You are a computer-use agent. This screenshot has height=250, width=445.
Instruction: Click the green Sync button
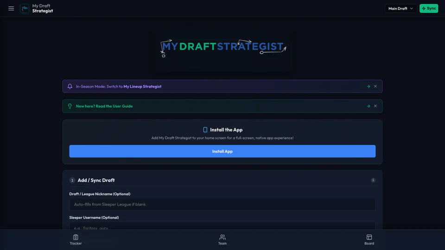pyautogui.click(x=428, y=8)
